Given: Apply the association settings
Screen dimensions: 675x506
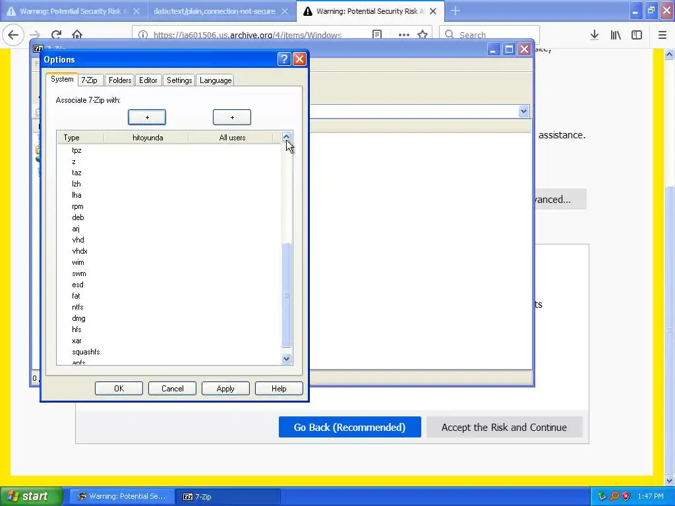Looking at the screenshot, I should coord(225,389).
